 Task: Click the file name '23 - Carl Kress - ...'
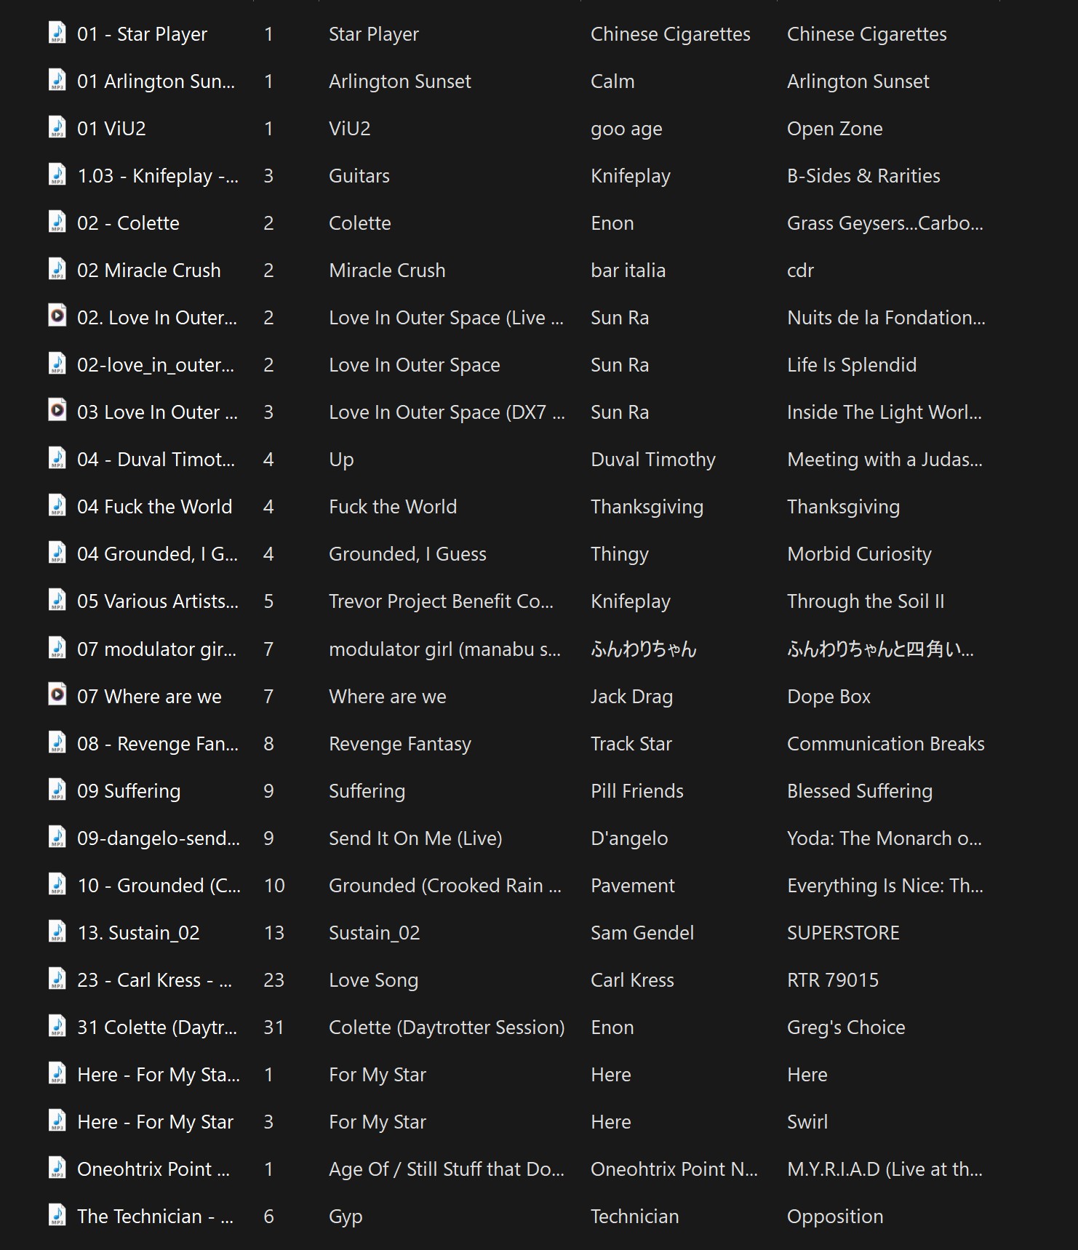coord(154,980)
